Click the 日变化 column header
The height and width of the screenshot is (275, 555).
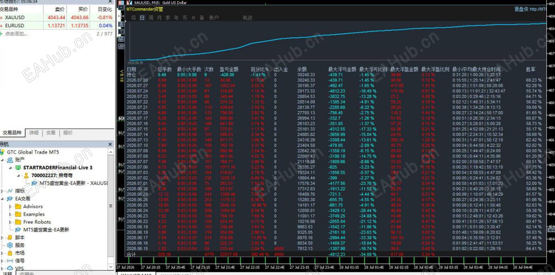[x=105, y=9]
